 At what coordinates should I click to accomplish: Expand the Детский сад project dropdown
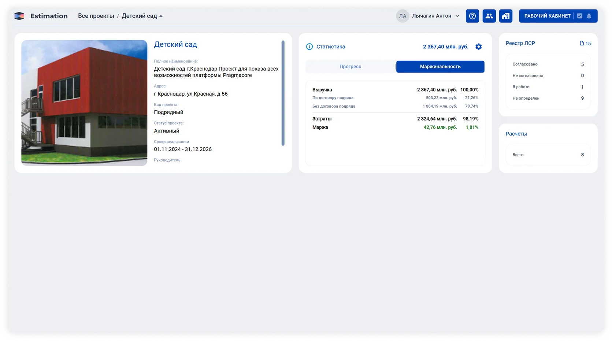161,16
